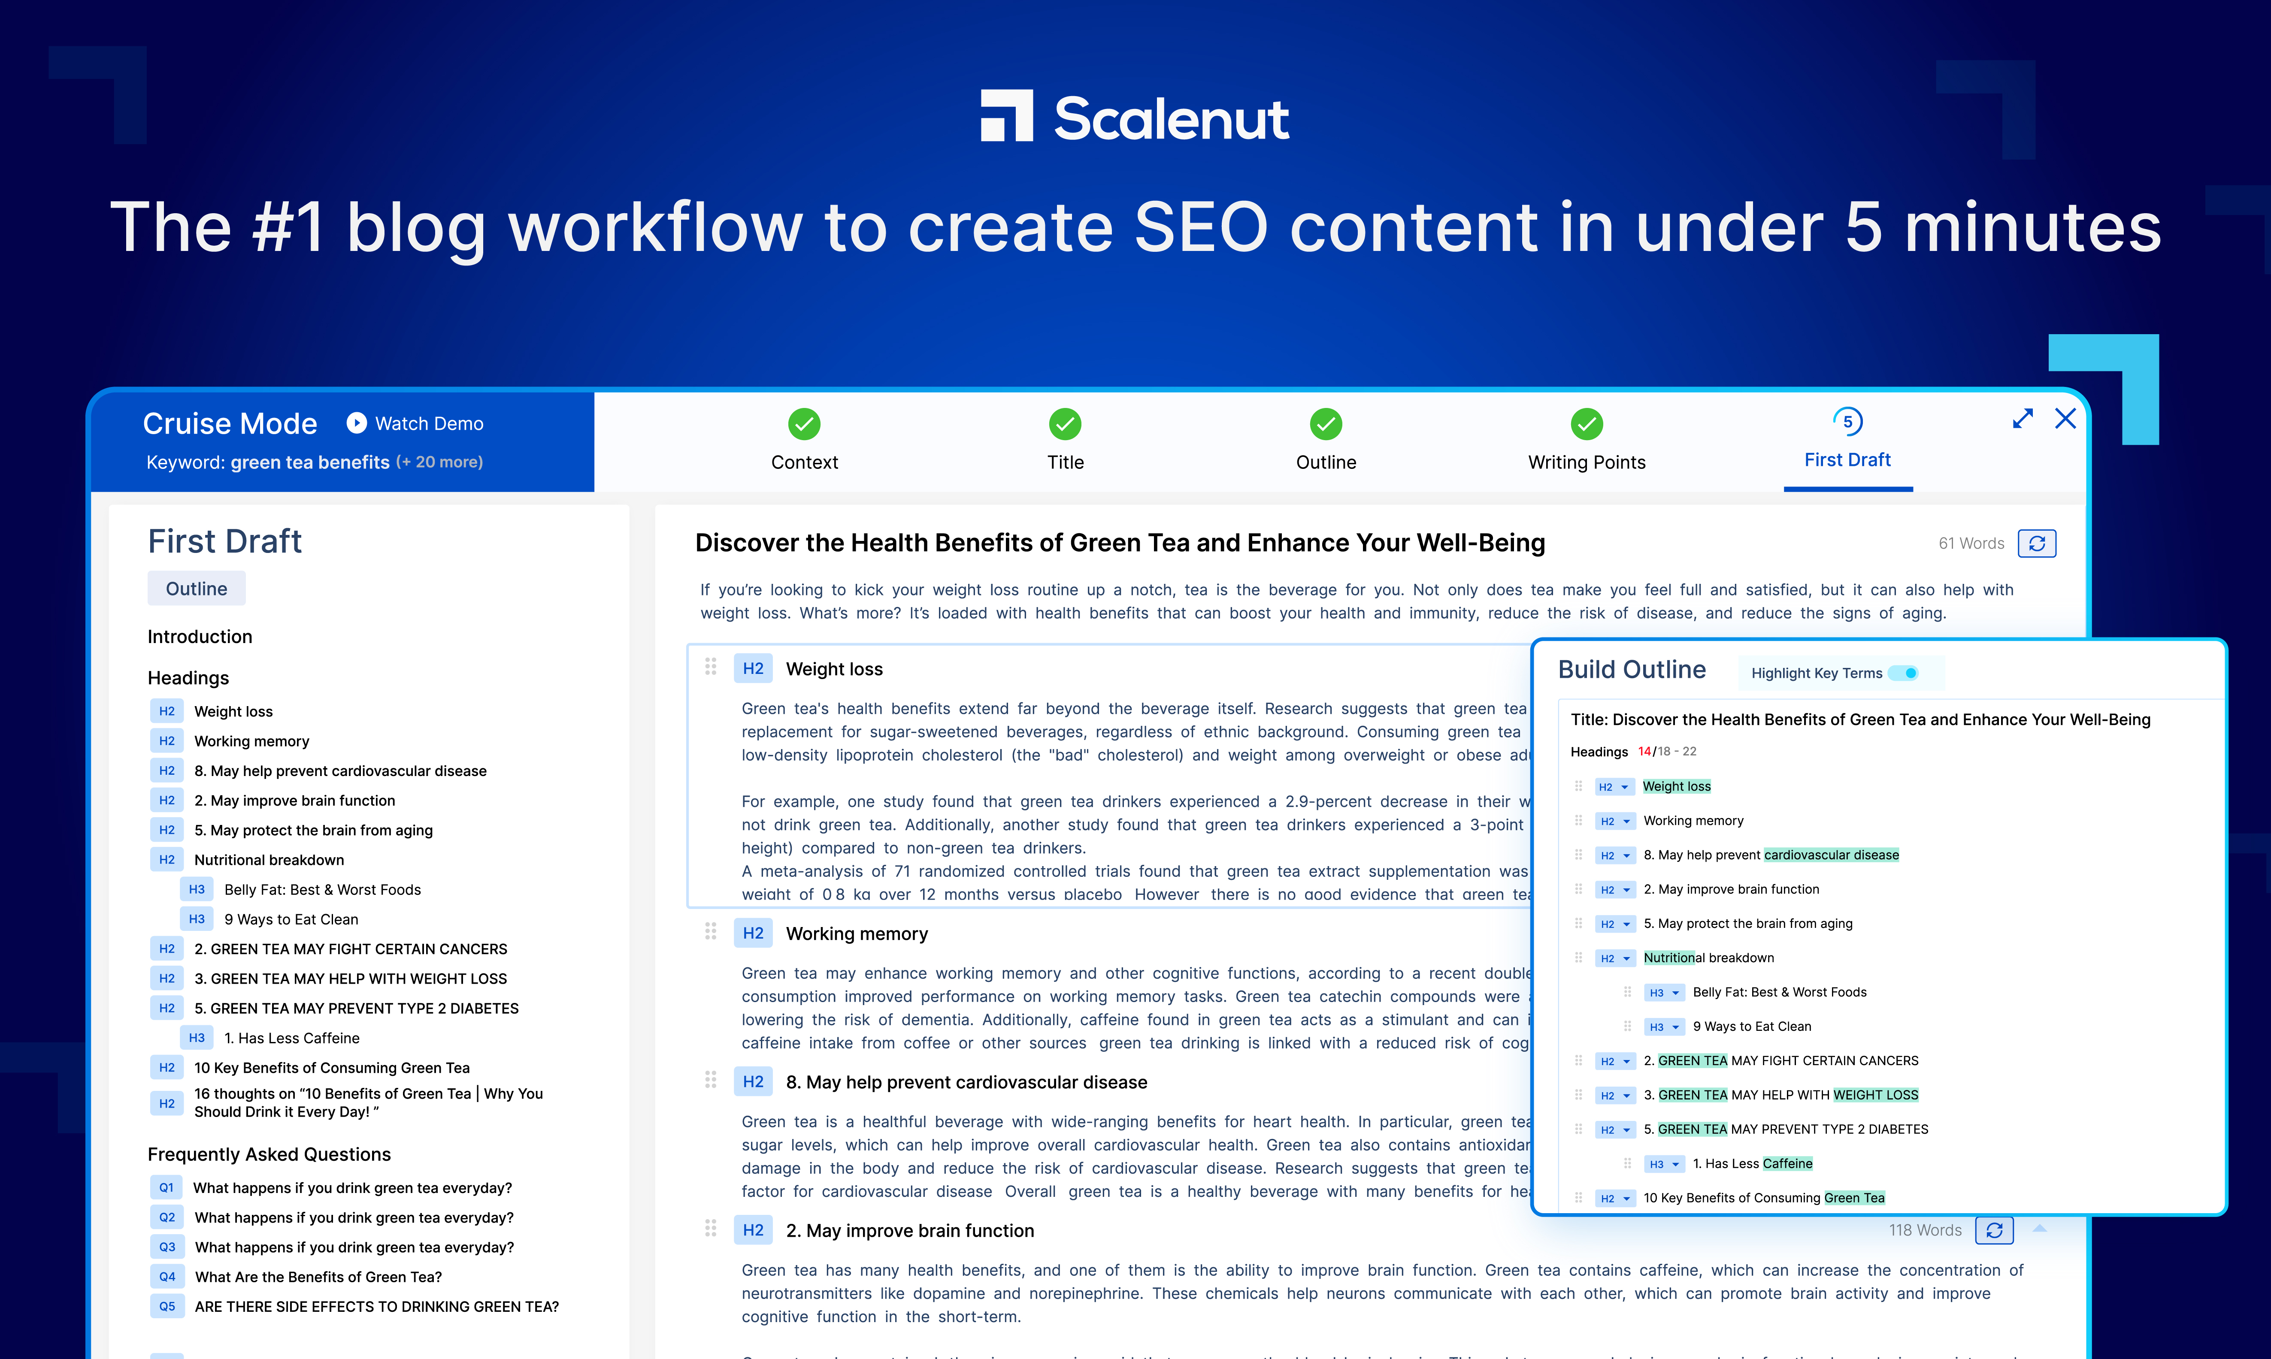Regenerate the '2. May improve brain function' section
Viewport: 2271px width, 1359px height.
click(x=1993, y=1230)
